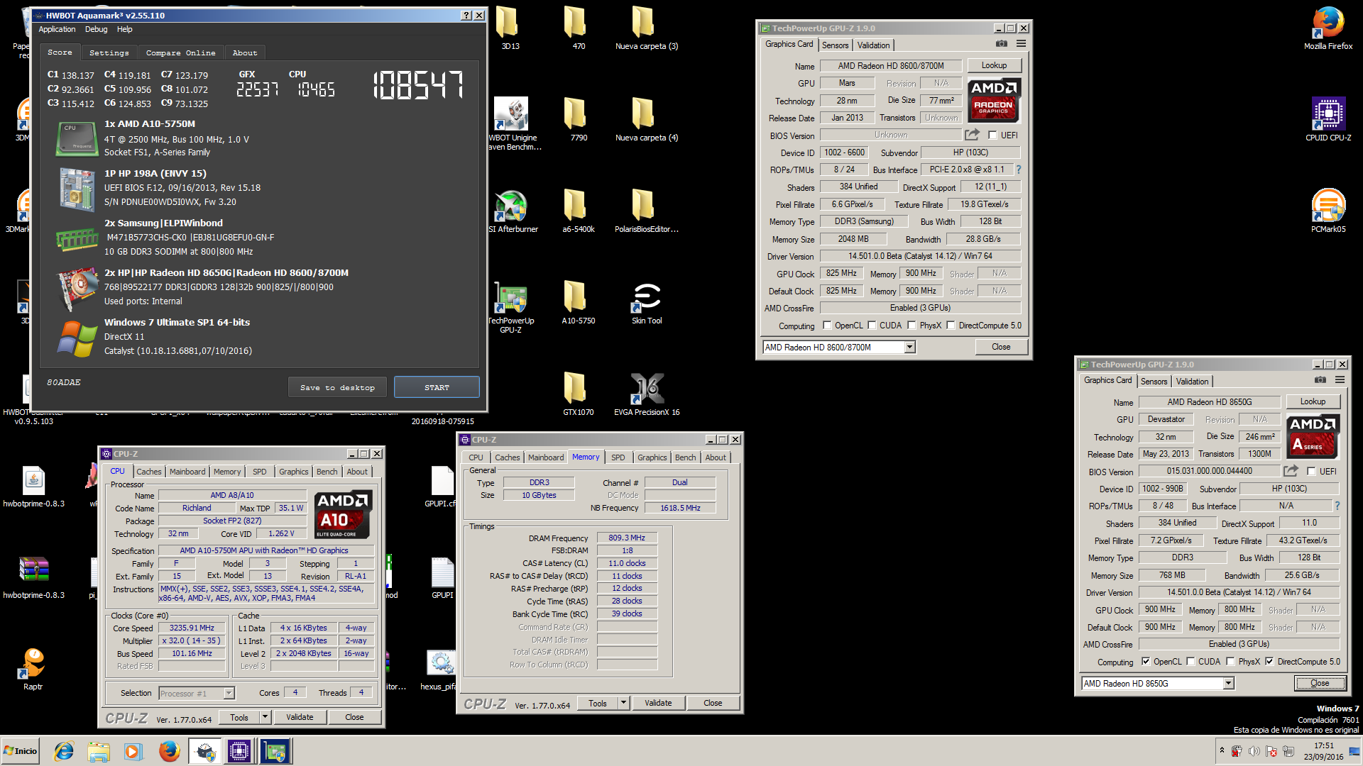The width and height of the screenshot is (1363, 766).
Task: Open Internet Explorer from taskbar
Action: (x=64, y=751)
